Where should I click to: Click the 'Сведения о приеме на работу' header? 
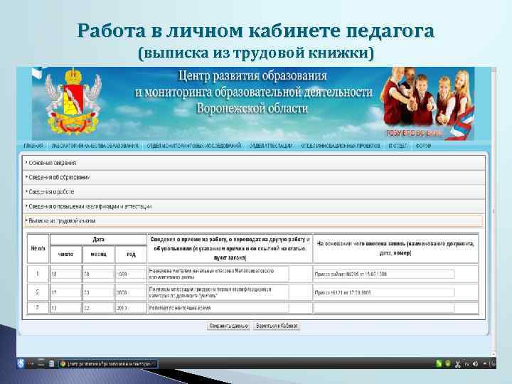(230, 248)
